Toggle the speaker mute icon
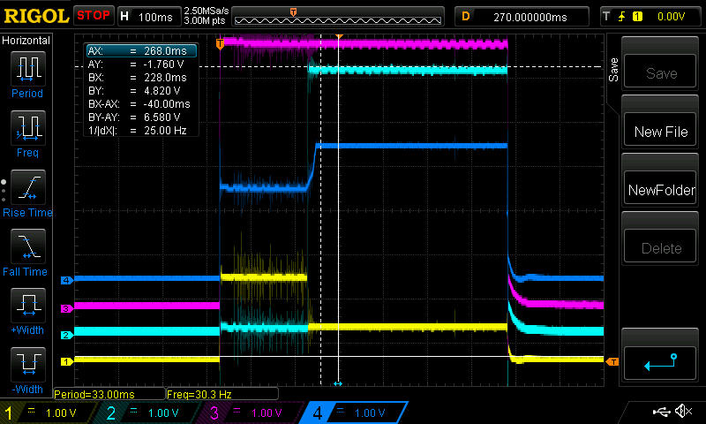Screen dimensions: 706x424 pos(683,412)
